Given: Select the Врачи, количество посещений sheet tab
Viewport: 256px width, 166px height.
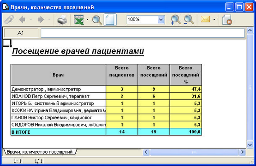Looking at the screenshot, I should coord(40,152).
